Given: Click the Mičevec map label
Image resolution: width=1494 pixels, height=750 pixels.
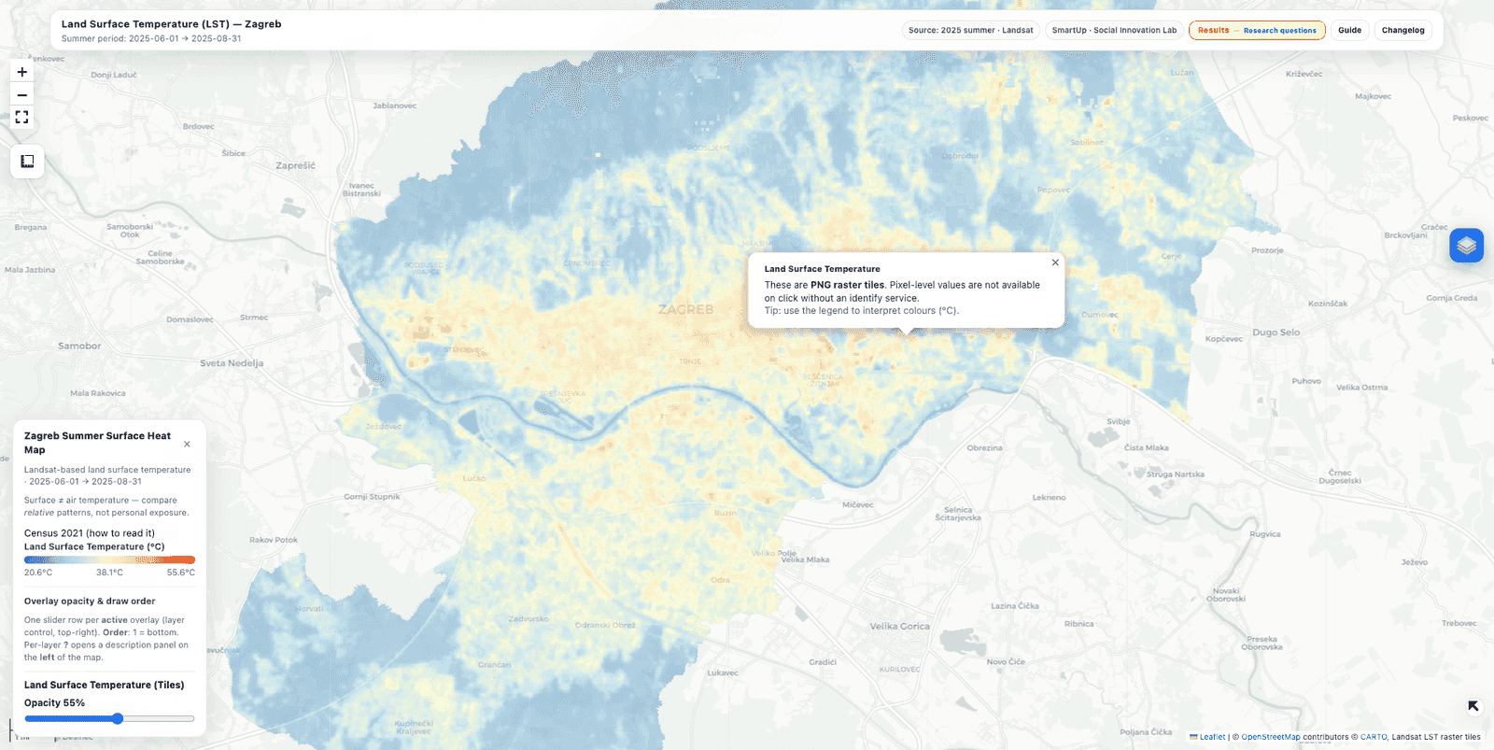Looking at the screenshot, I should [x=858, y=504].
